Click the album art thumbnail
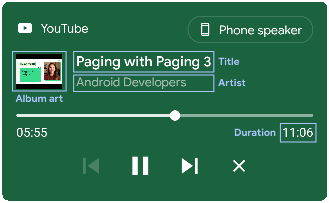Screen dimensions: 329x203 (39, 71)
